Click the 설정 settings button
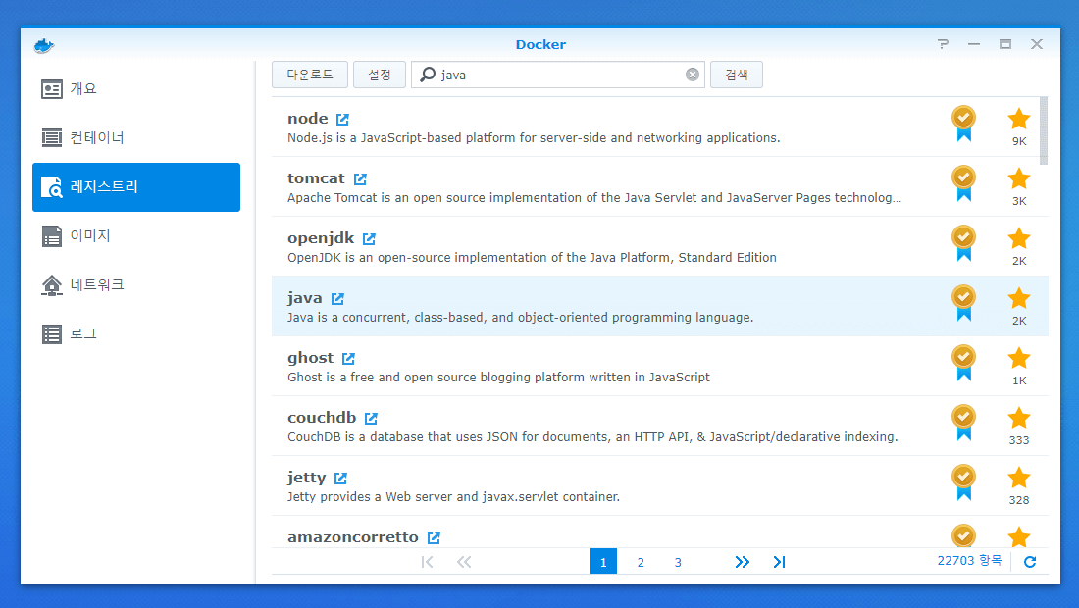The height and width of the screenshot is (608, 1079). tap(380, 75)
